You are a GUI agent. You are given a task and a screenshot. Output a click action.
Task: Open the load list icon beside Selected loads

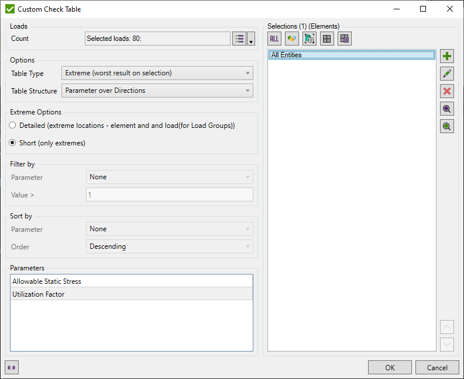[239, 39]
